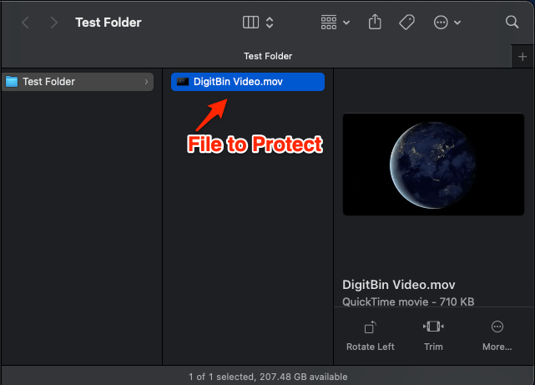Expand Test Folder using its chevron
535x385 pixels.
coord(147,82)
